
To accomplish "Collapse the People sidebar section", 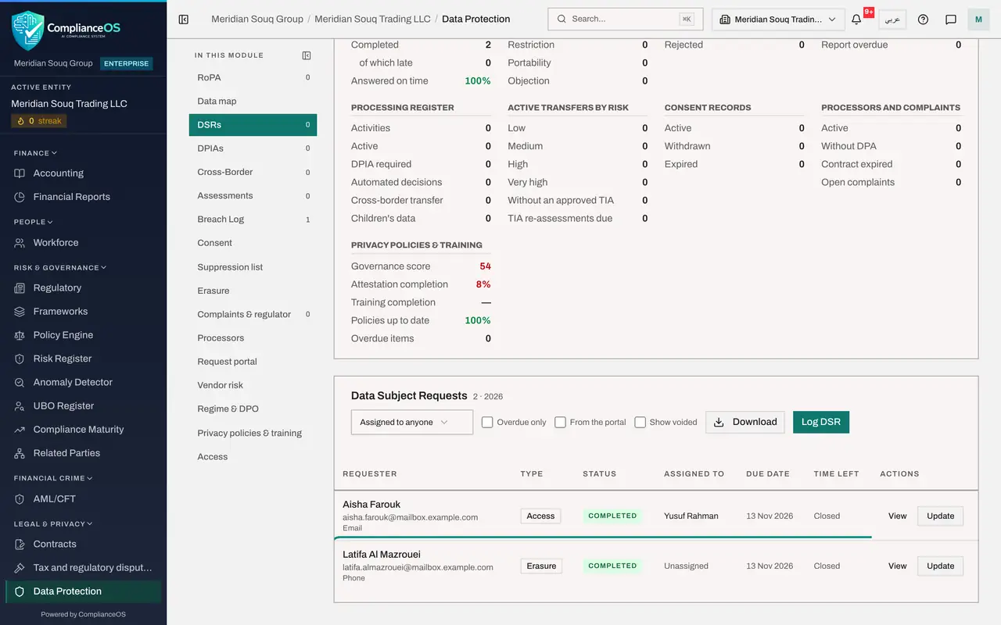I will (34, 222).
